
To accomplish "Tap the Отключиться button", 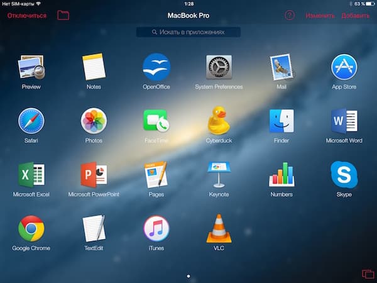I will click(x=26, y=16).
